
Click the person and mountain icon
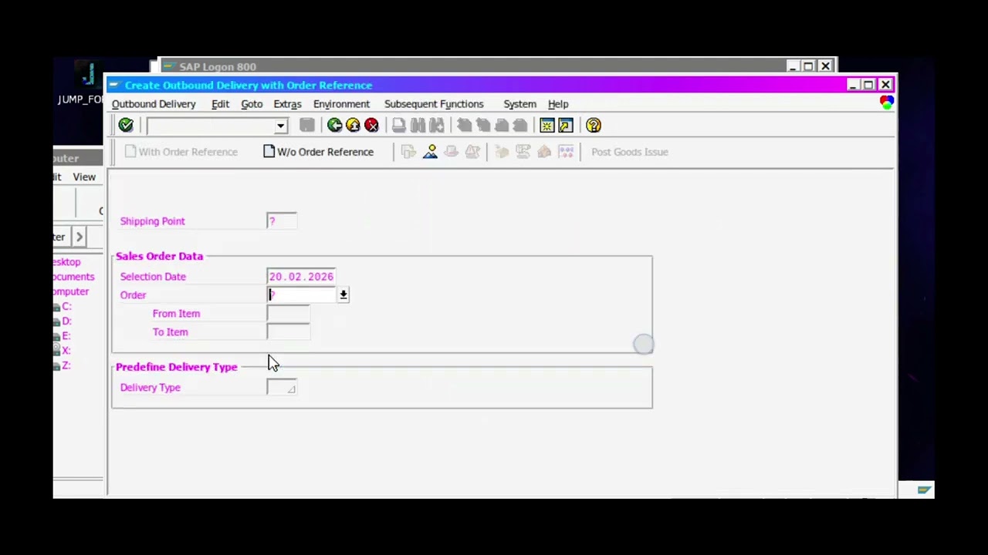click(x=430, y=152)
